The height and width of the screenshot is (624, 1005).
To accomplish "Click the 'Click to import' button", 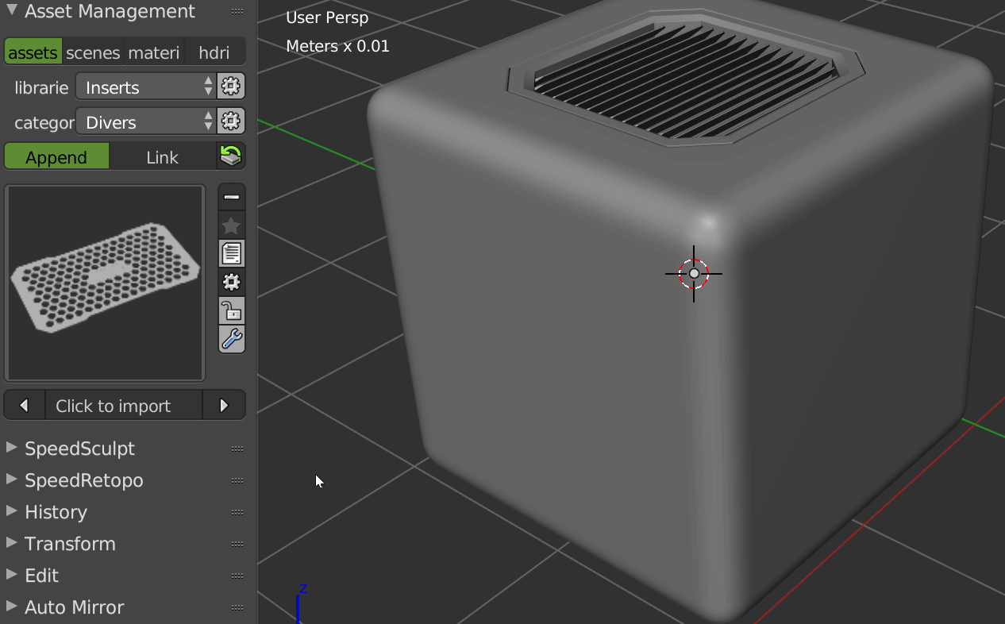I will (x=124, y=406).
